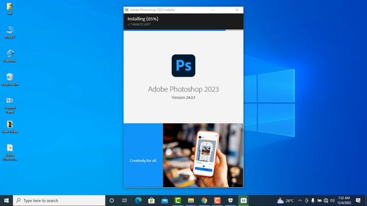Screen dimensions: 367x206
Task: Open the volume speaker tray icon
Action: point(332,200)
